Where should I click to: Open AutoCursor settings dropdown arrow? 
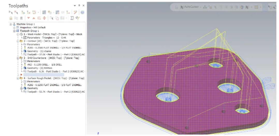(201, 7)
